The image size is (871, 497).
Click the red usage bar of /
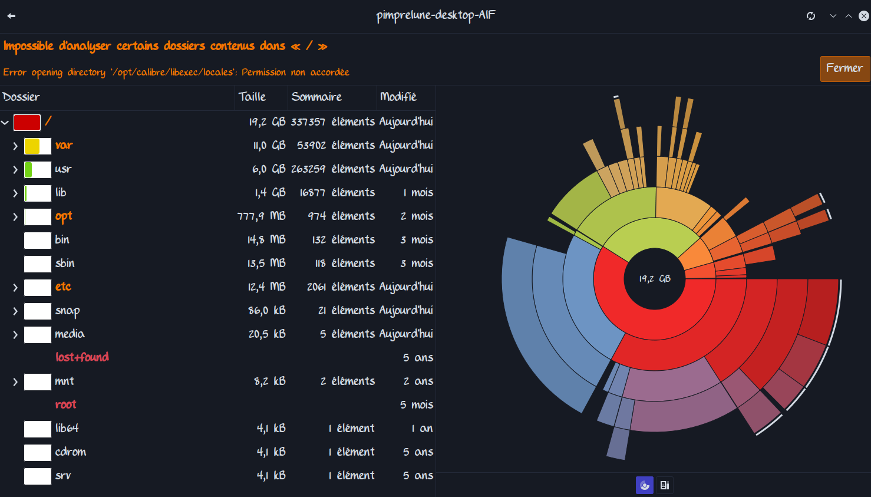(27, 123)
